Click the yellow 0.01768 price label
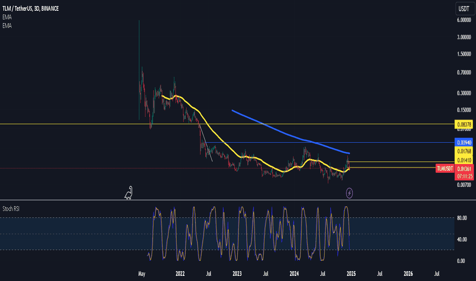This screenshot has height=281, width=476. tap(464, 151)
